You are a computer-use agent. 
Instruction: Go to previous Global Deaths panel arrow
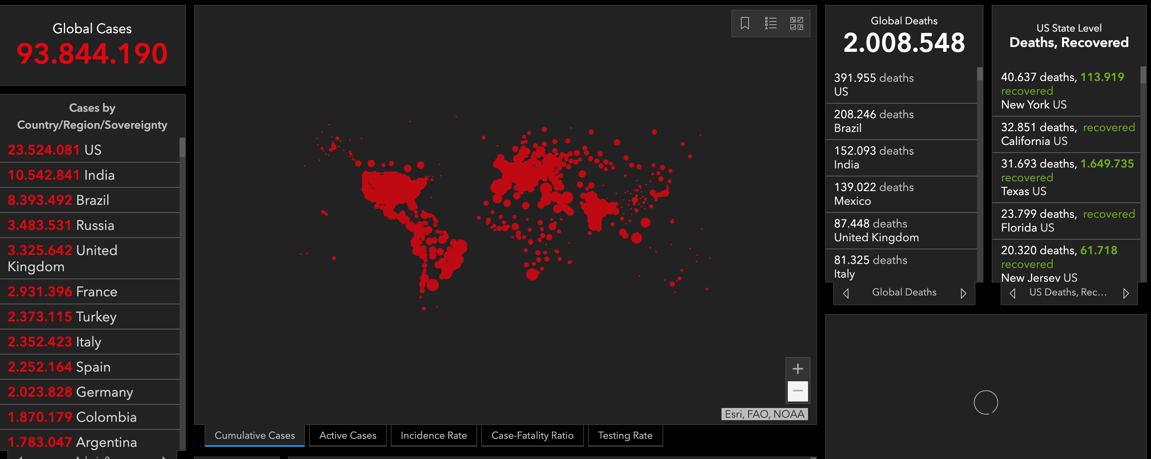(x=846, y=293)
